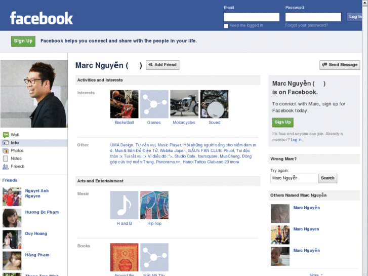Viewport: 368px width, 276px height.
Task: Open the R and B music note icon
Action: [124, 205]
